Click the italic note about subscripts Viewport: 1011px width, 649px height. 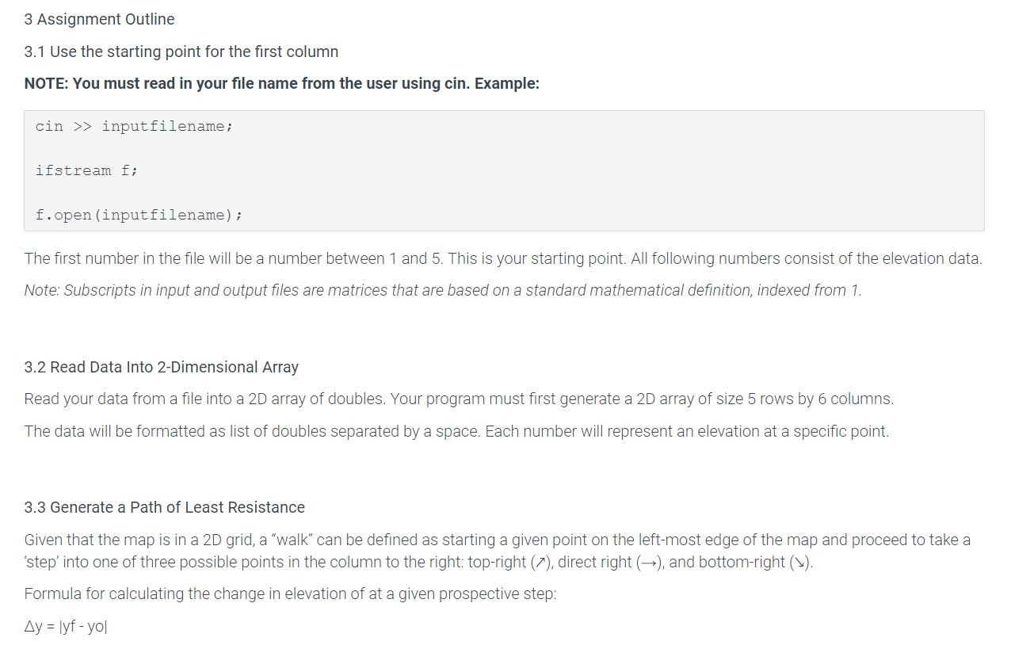(442, 290)
